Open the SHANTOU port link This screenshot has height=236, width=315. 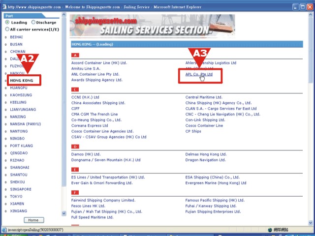(x=19, y=175)
